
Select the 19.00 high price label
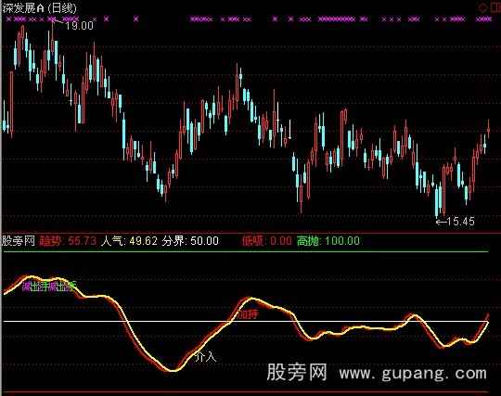pos(79,26)
